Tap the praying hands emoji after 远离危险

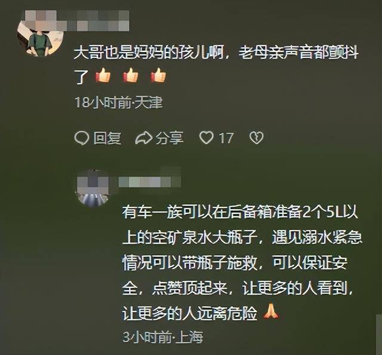270,312
